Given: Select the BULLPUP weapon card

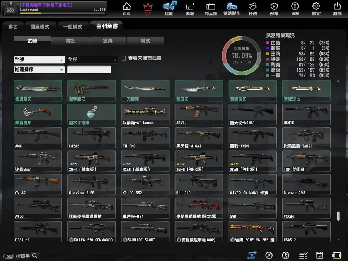Looking at the screenshot, I should [x=199, y=185].
